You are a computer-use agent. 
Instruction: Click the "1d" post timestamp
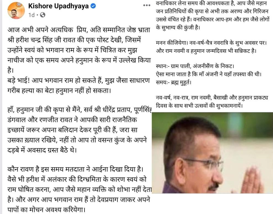tap(31, 15)
